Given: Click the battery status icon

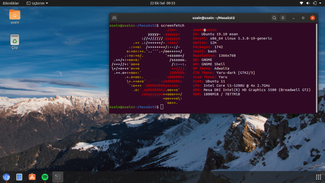Looking at the screenshot, I should pos(315,3).
